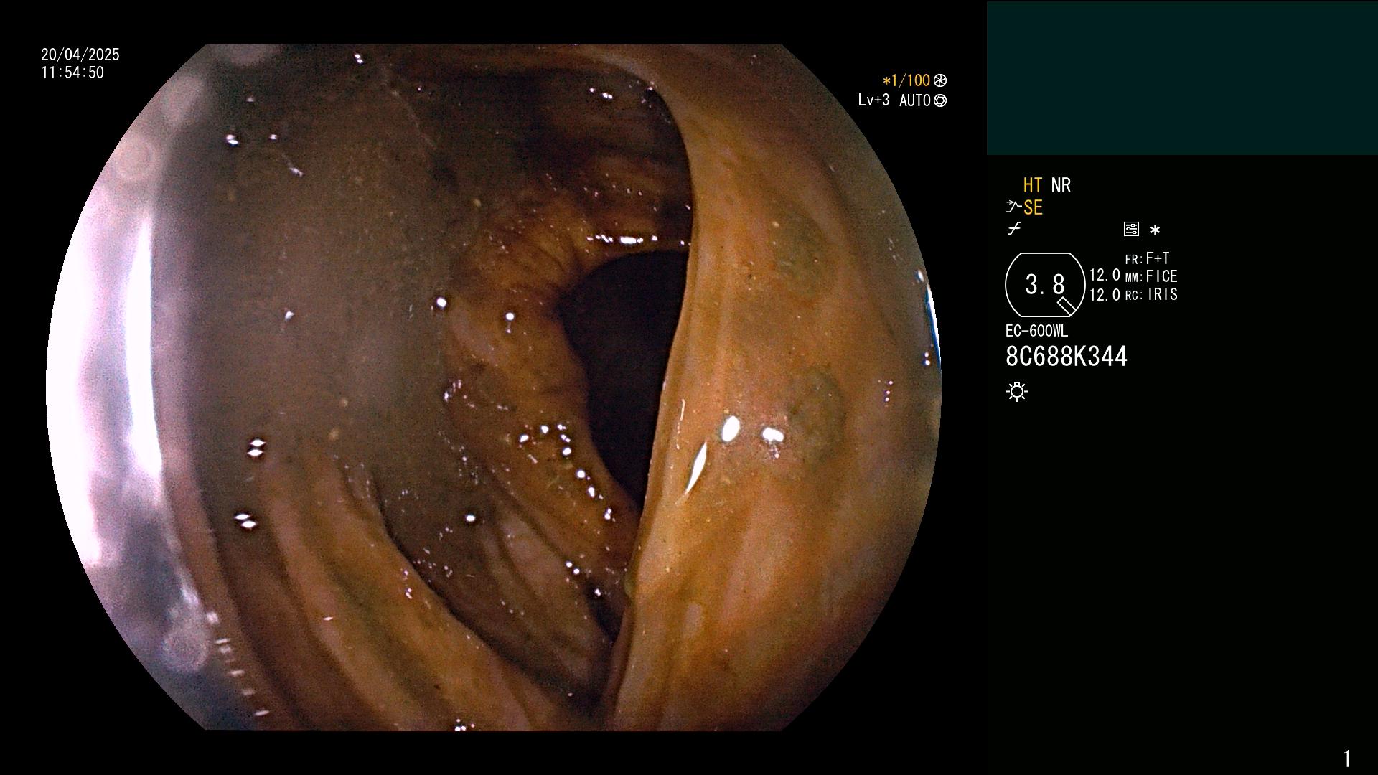Click the Lv+3 brightness level

(x=873, y=100)
